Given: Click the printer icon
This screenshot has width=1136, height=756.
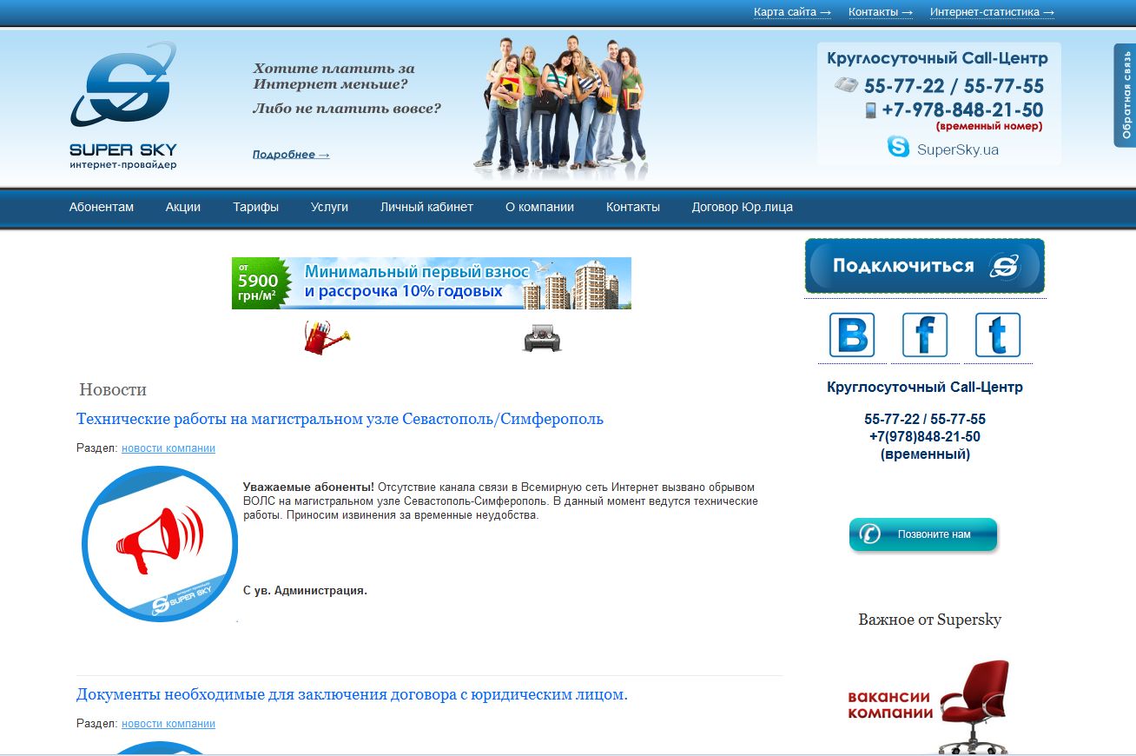Looking at the screenshot, I should click(542, 336).
